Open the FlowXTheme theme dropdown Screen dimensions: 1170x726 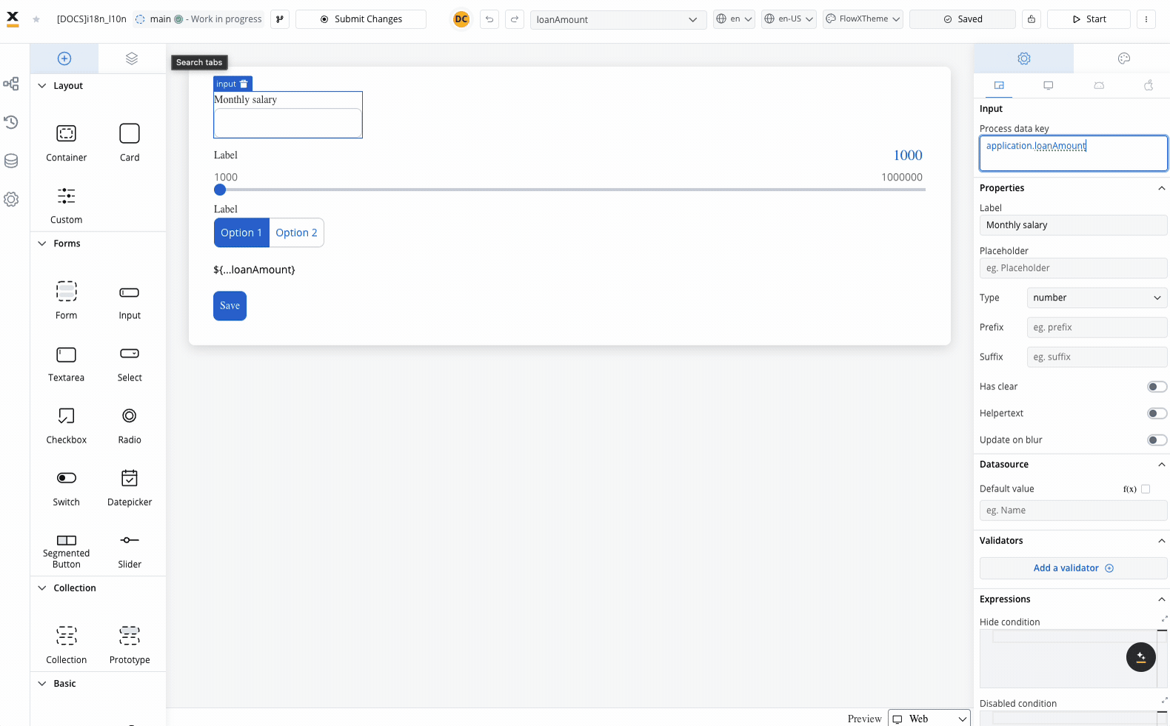(863, 19)
